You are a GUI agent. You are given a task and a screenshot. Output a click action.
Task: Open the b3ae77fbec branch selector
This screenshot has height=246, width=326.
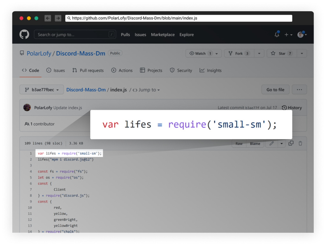pyautogui.click(x=41, y=90)
